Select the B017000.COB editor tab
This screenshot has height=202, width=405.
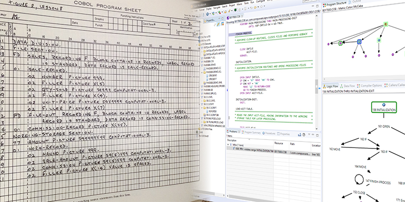click(234, 17)
